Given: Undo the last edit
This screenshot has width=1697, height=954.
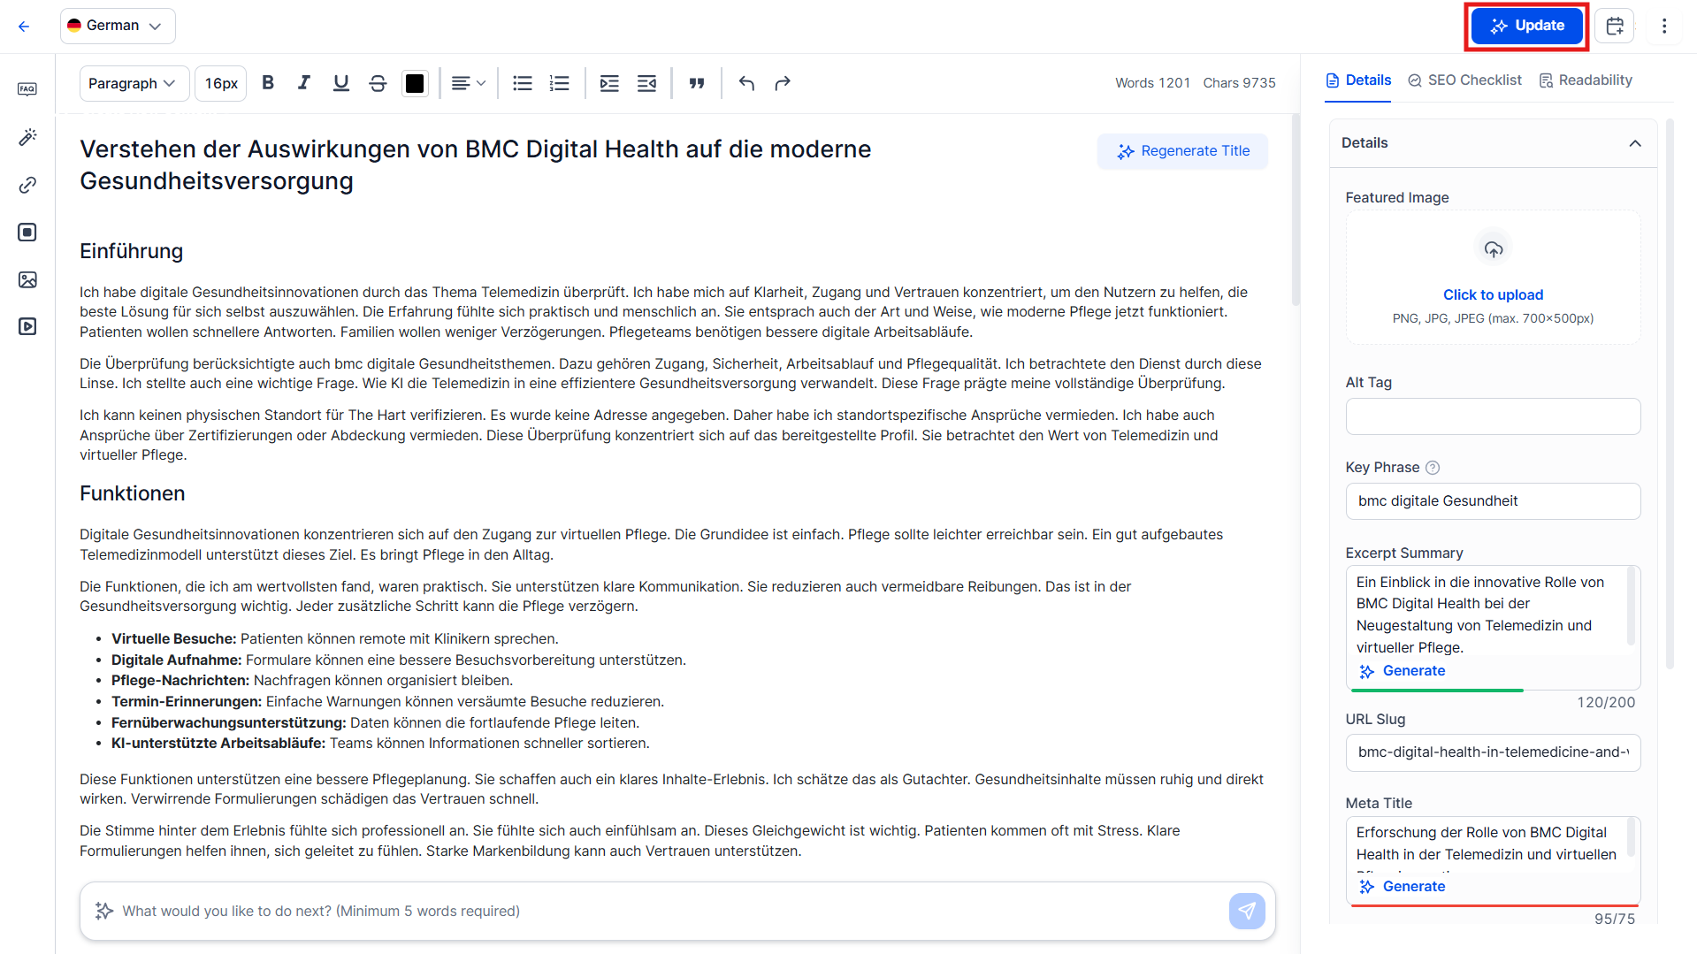Looking at the screenshot, I should point(746,83).
